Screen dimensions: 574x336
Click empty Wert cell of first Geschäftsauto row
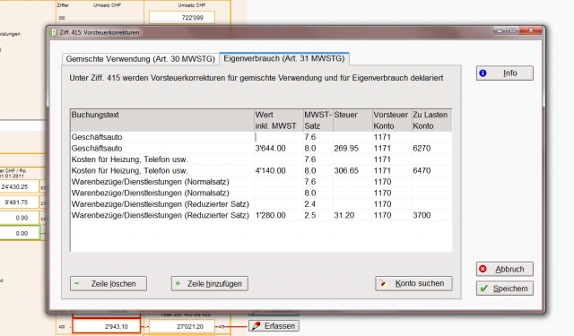coord(279,137)
